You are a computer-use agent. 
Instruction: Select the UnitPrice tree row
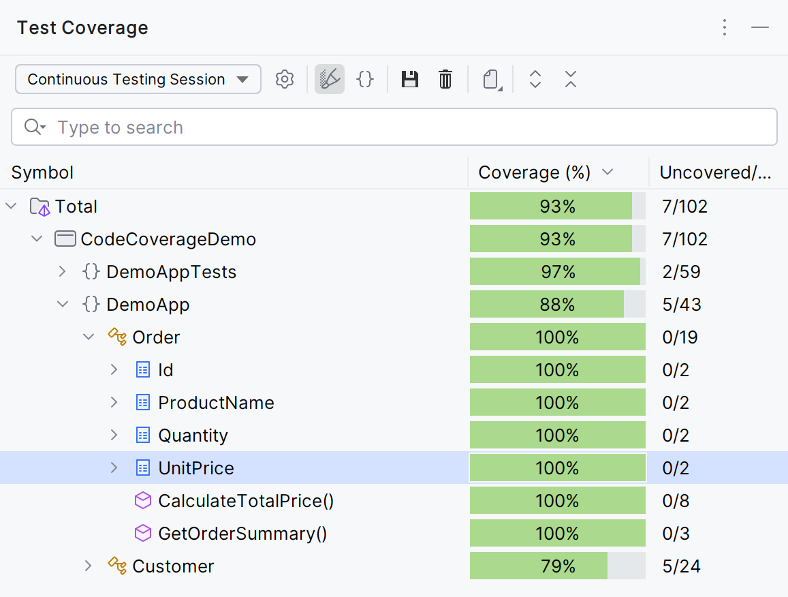196,468
